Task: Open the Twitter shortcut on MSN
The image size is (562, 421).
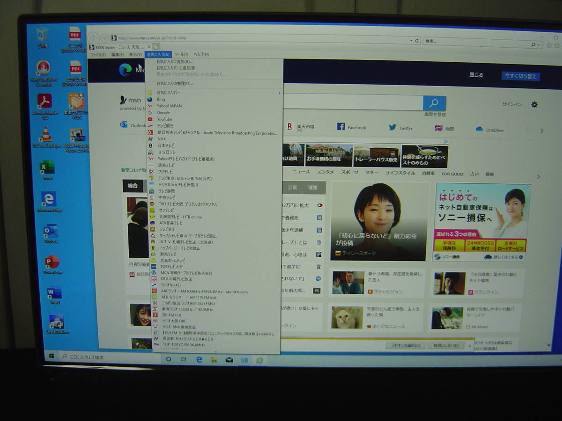Action: tap(392, 127)
